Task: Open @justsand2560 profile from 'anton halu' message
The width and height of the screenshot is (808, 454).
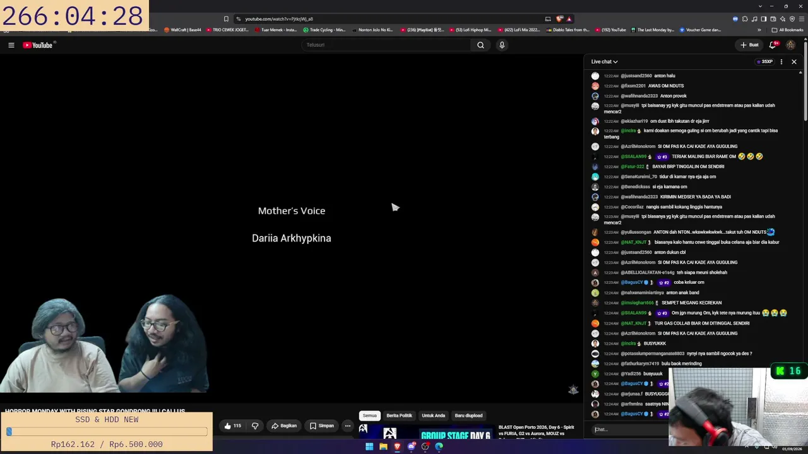Action: point(636,76)
